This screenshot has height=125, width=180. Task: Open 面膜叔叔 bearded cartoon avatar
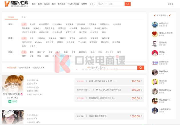pyautogui.click(x=155, y=44)
